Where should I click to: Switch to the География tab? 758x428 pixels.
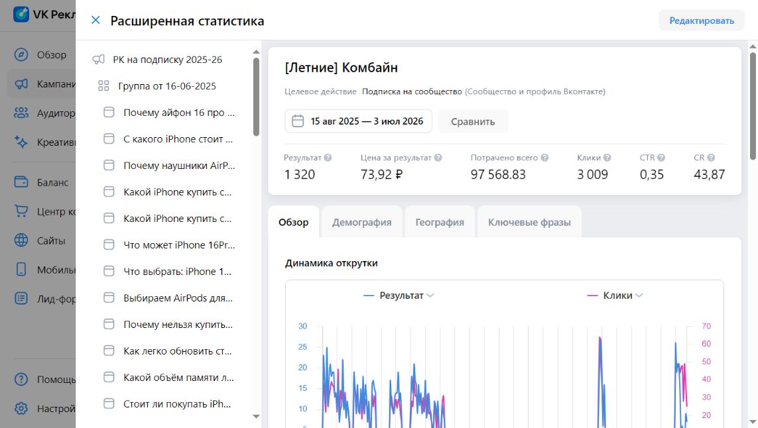(440, 222)
